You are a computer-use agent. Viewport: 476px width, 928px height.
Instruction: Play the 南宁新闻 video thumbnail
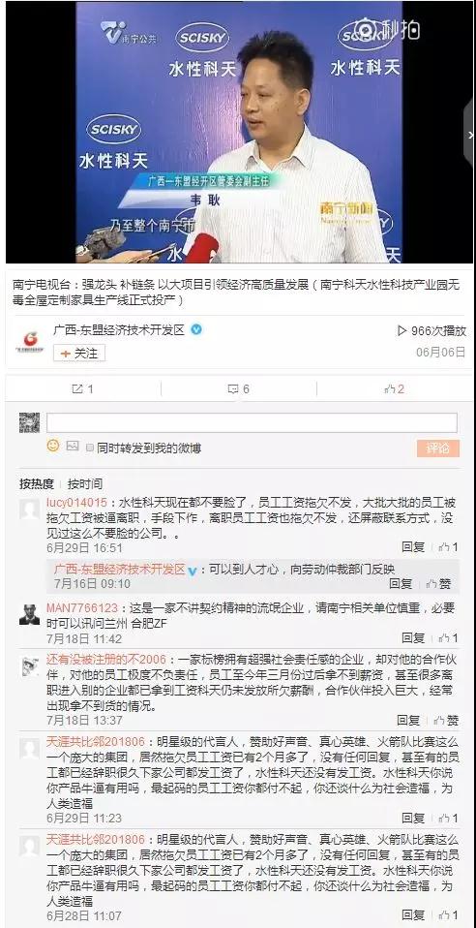(x=239, y=132)
